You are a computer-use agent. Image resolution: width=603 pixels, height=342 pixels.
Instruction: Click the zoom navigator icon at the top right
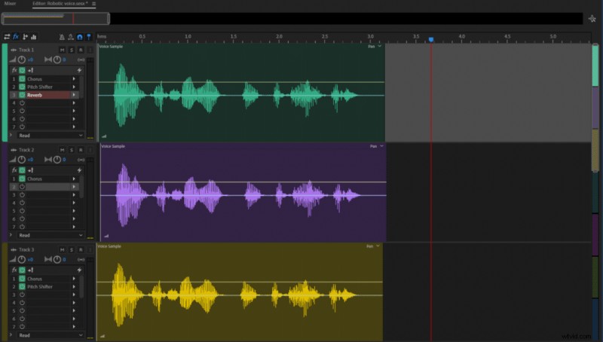coord(592,18)
